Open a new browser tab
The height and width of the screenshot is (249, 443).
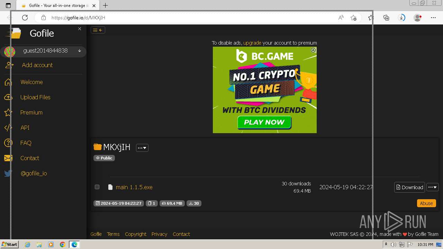(x=106, y=5)
